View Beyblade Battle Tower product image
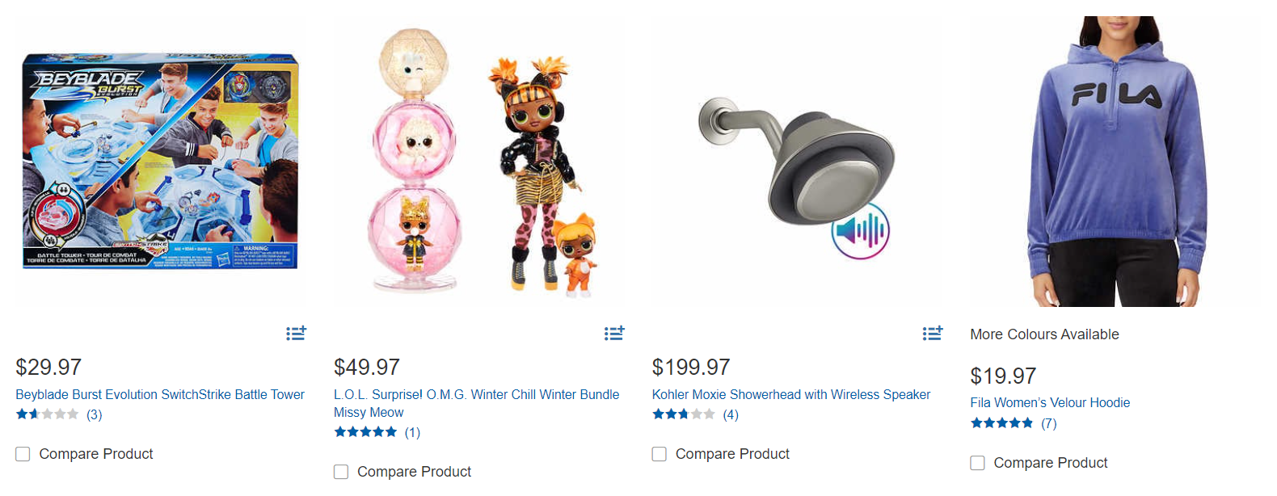The height and width of the screenshot is (496, 1277). pyautogui.click(x=160, y=162)
